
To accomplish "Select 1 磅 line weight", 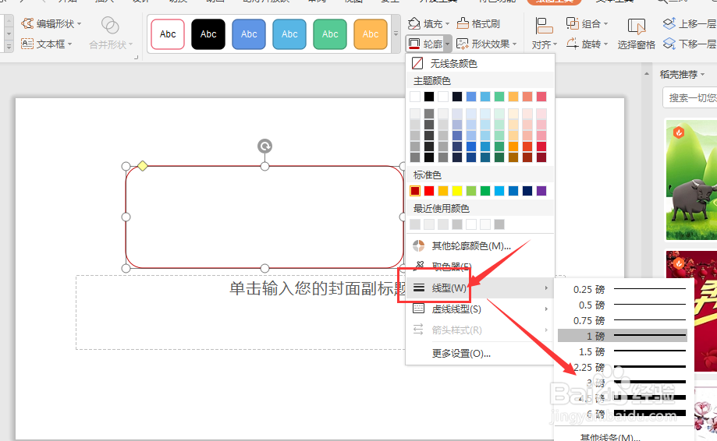I will click(x=623, y=336).
